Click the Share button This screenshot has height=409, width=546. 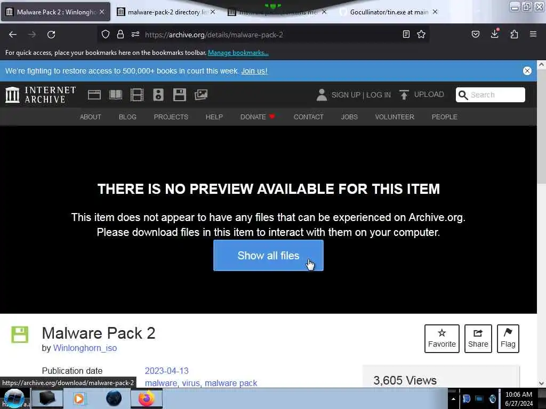[x=478, y=338]
